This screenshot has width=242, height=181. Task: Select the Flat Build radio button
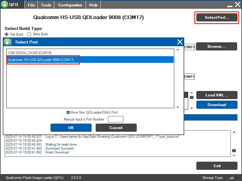pyautogui.click(x=7, y=34)
